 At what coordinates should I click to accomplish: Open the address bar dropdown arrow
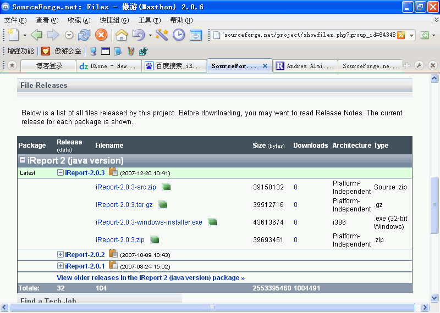click(x=411, y=35)
